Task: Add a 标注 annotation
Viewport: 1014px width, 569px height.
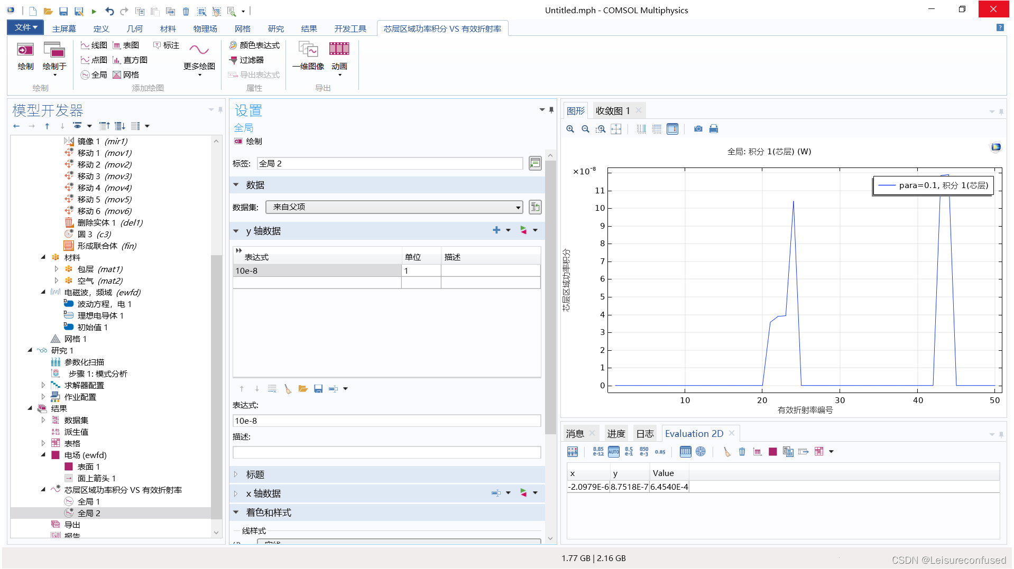Action: (166, 45)
